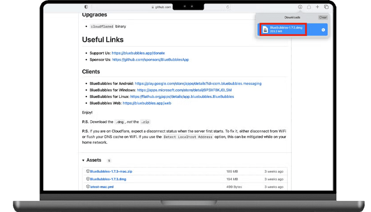Viewport: 371px width, 212px height.
Task: Click the Clients heading
Action: click(91, 72)
